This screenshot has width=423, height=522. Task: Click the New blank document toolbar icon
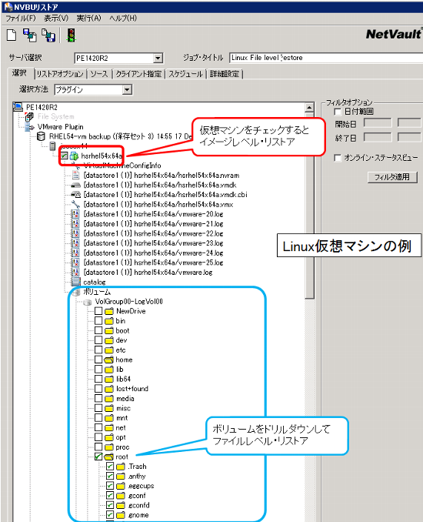[x=12, y=35]
